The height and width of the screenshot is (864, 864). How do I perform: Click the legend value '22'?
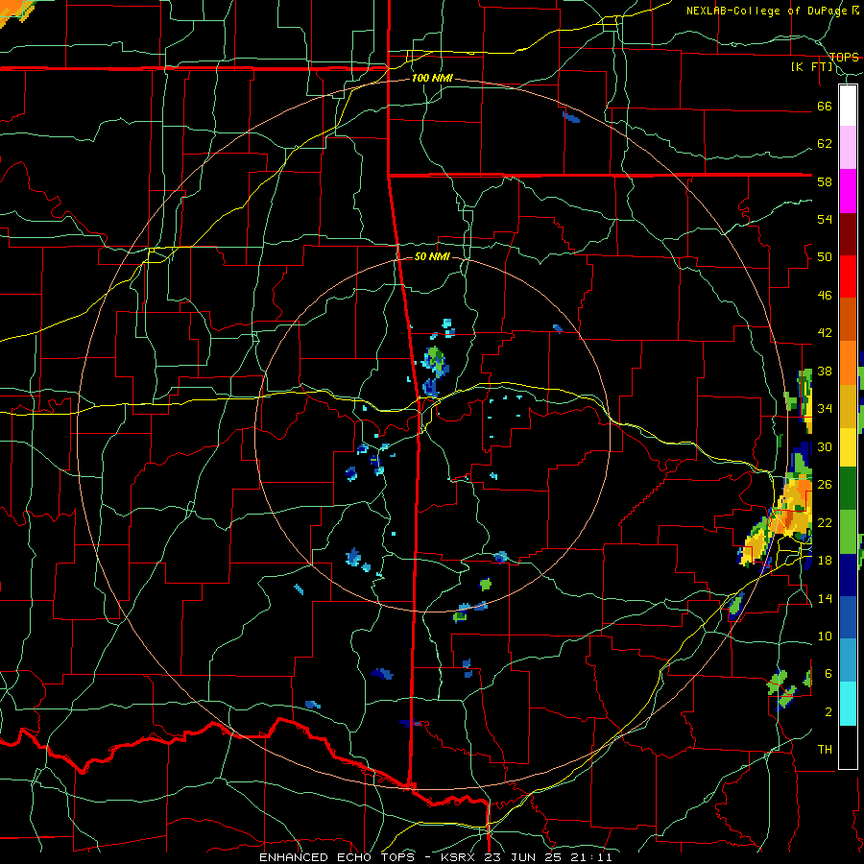click(x=825, y=522)
